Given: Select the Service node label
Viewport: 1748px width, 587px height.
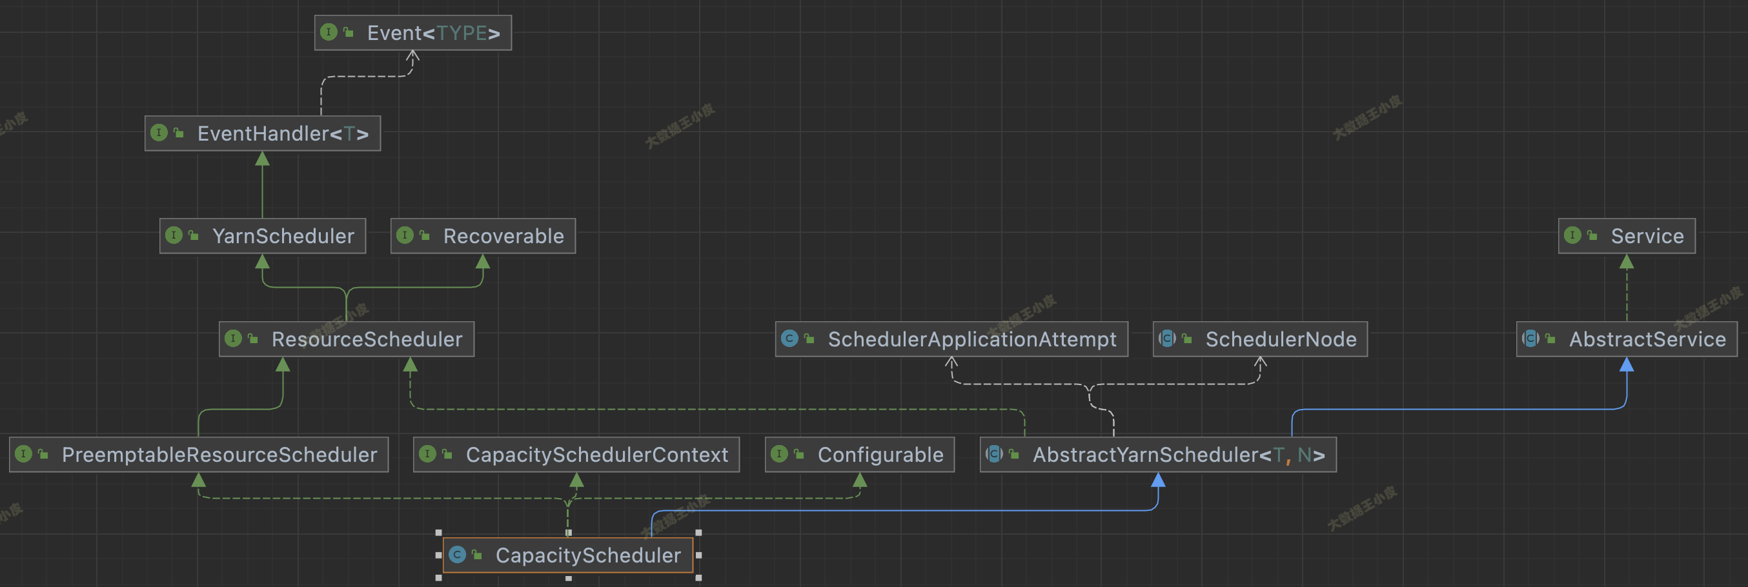Looking at the screenshot, I should tap(1647, 236).
